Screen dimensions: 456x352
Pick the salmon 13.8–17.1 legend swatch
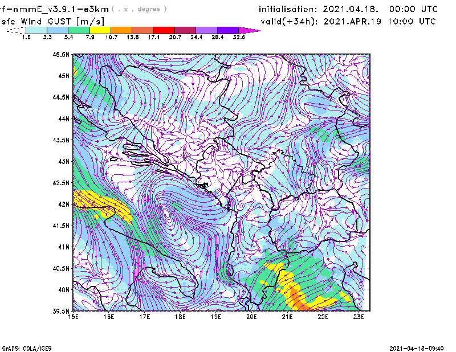coord(143,30)
